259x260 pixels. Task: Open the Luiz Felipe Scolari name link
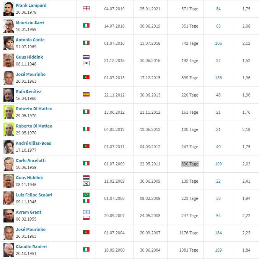point(34,195)
